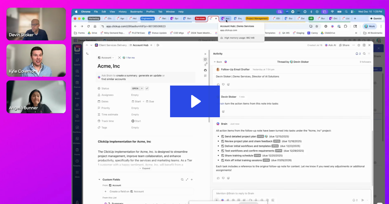Go back from the thread
Screen dimensions: 389x204
tap(218, 62)
